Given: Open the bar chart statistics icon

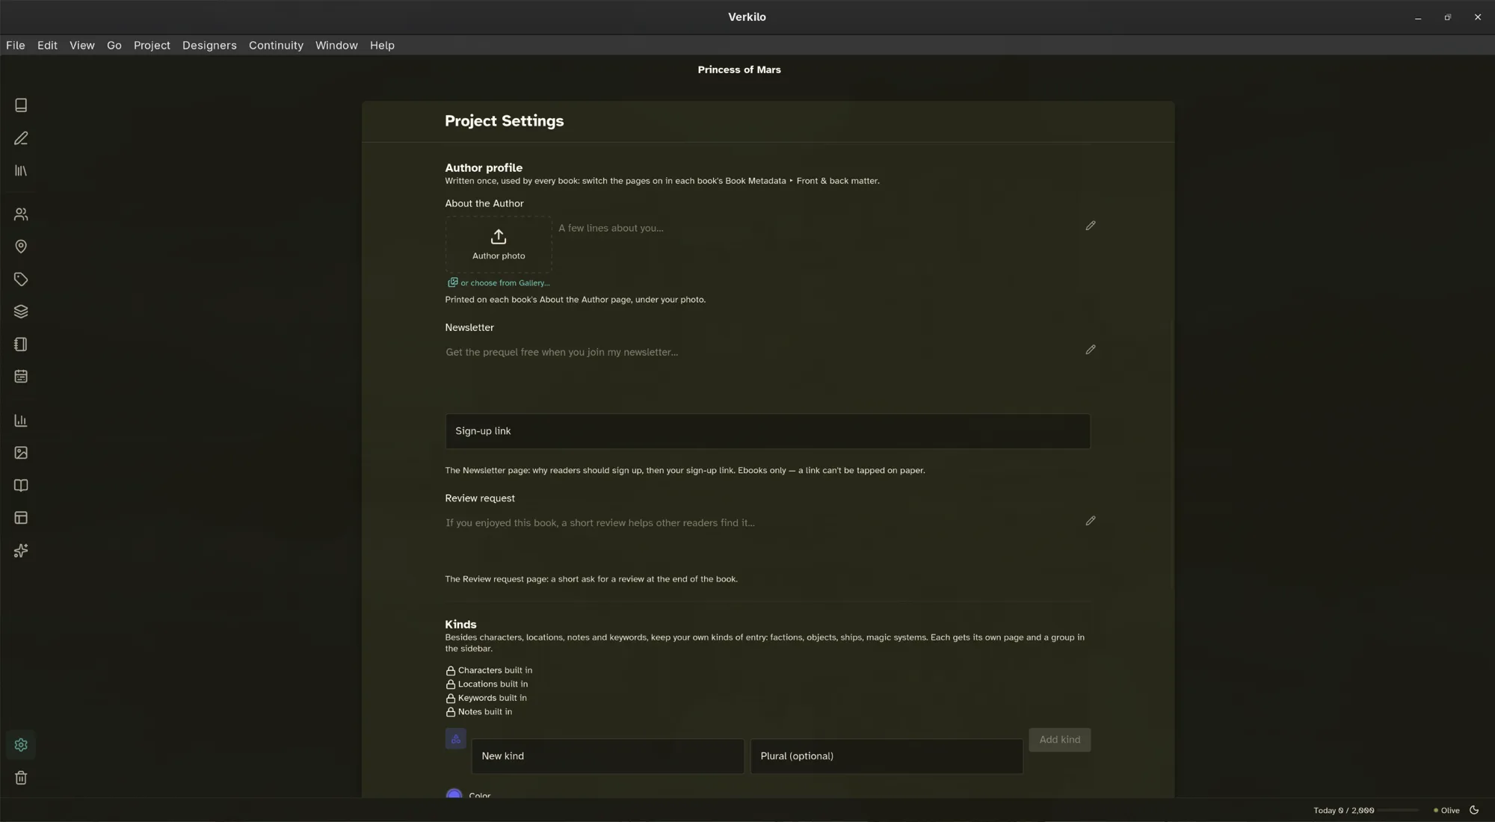Looking at the screenshot, I should coord(21,421).
